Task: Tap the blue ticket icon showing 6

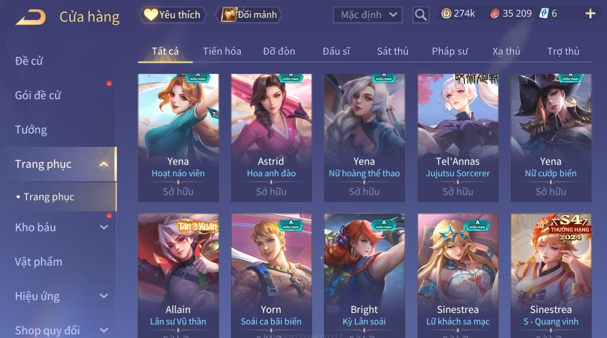Action: (x=544, y=14)
